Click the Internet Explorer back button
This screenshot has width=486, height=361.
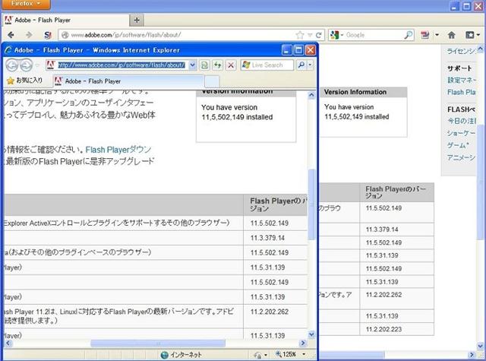point(12,65)
